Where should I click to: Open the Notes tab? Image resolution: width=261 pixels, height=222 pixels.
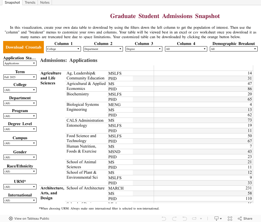coord(44,2)
